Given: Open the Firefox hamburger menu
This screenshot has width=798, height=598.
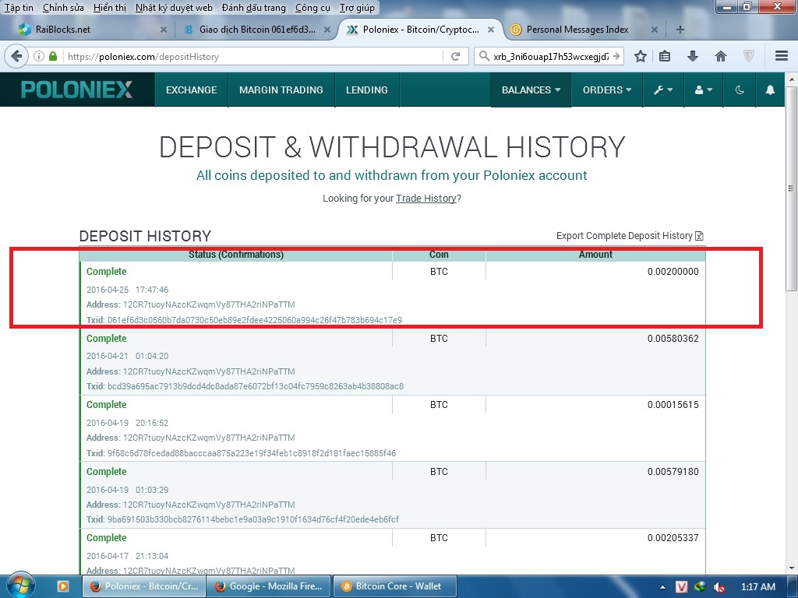Looking at the screenshot, I should click(x=782, y=56).
